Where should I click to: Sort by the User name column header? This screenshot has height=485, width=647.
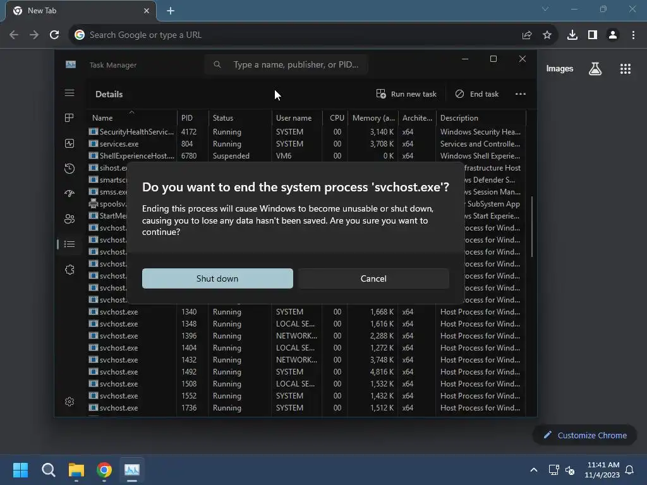click(297, 118)
